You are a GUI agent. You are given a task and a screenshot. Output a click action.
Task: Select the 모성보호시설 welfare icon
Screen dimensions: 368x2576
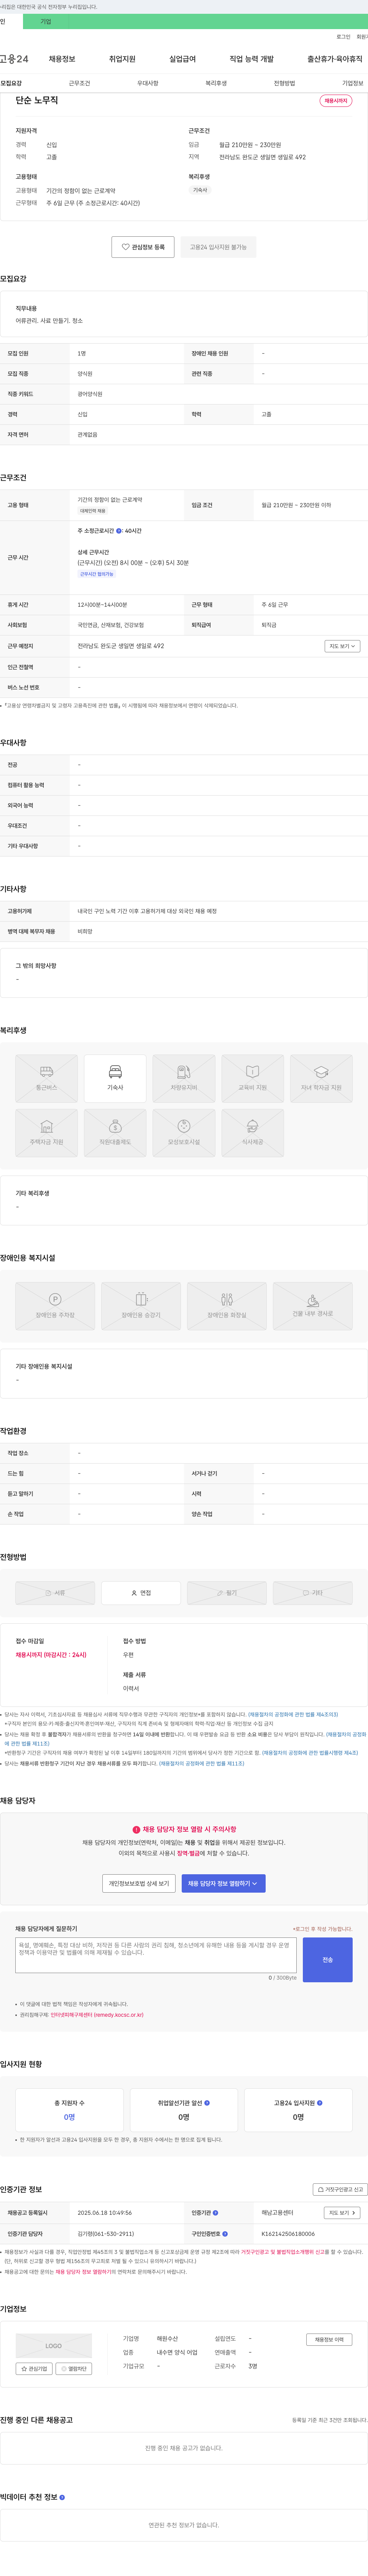[x=184, y=1133]
